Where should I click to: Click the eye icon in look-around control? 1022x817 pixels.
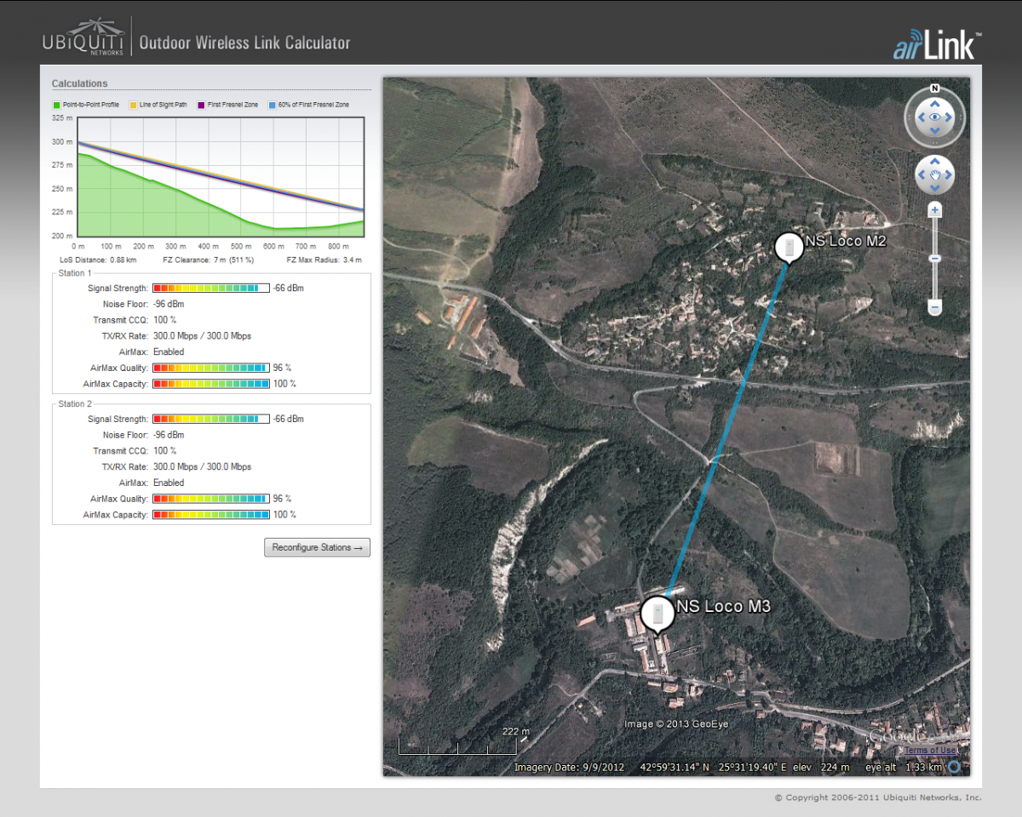tap(934, 117)
